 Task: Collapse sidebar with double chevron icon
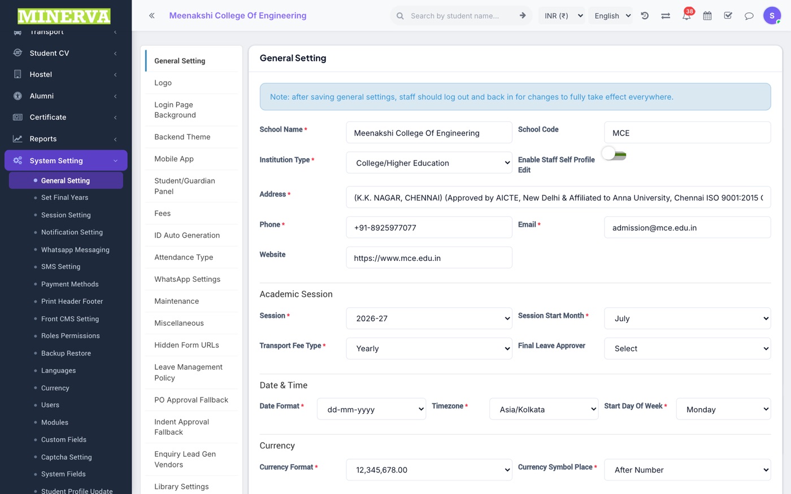[x=151, y=16]
